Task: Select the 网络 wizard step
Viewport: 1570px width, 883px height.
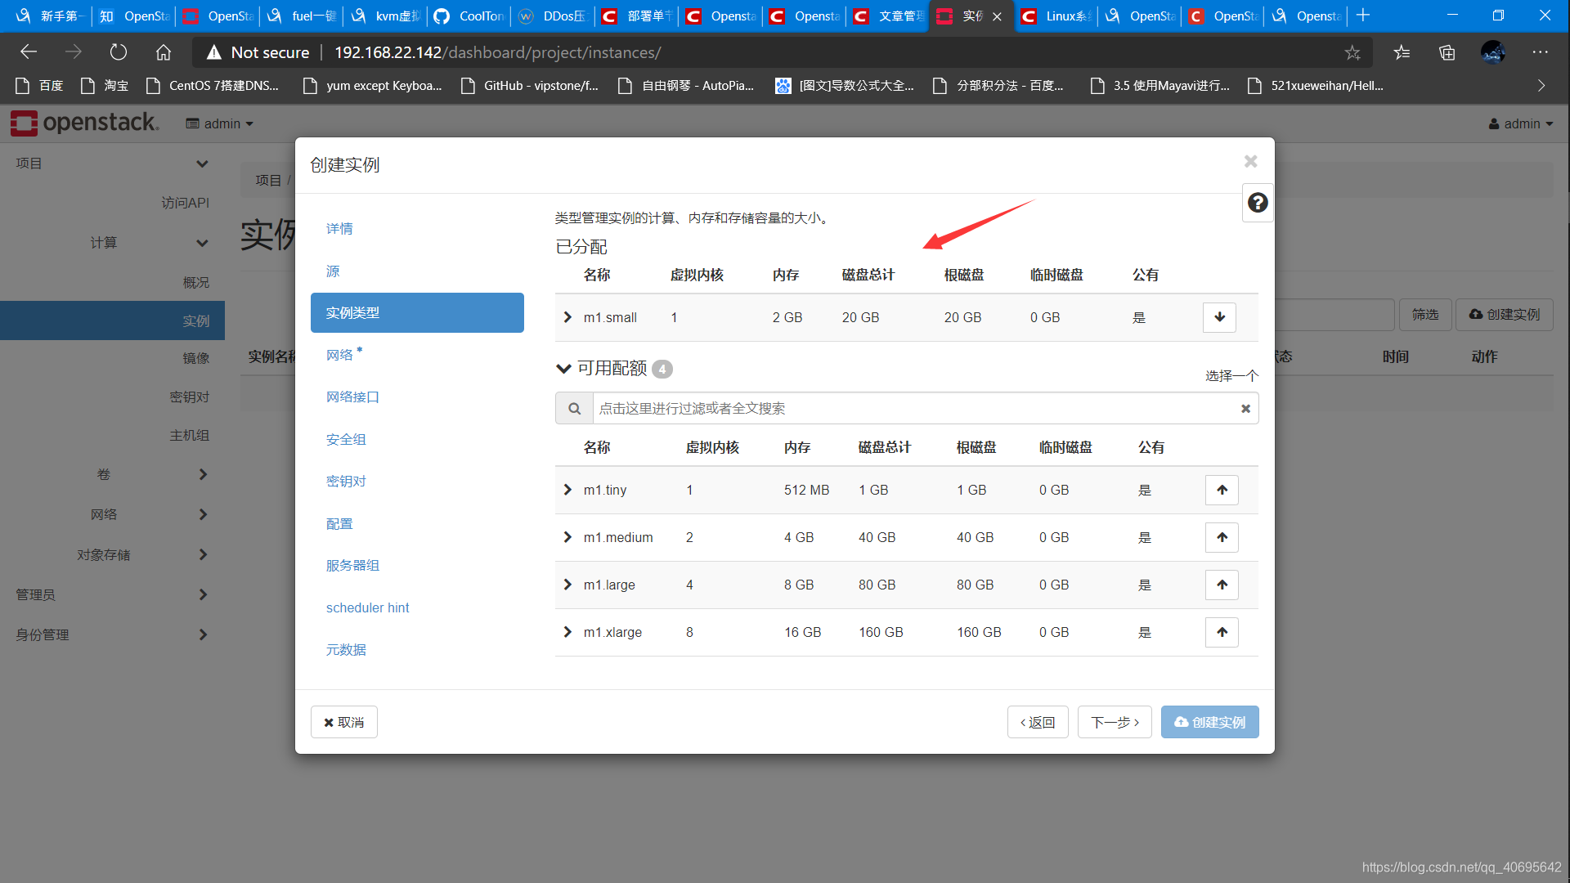Action: click(339, 355)
